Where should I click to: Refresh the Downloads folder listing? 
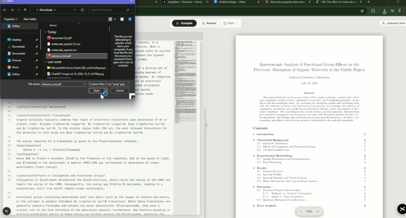coord(82,10)
